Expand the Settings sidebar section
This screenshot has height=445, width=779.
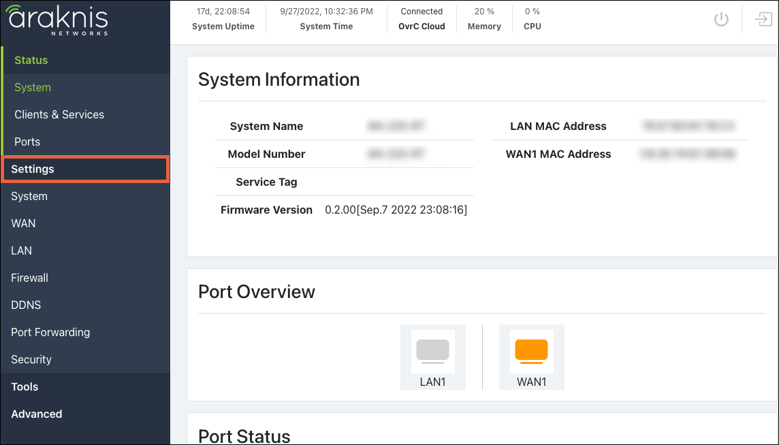tap(33, 169)
